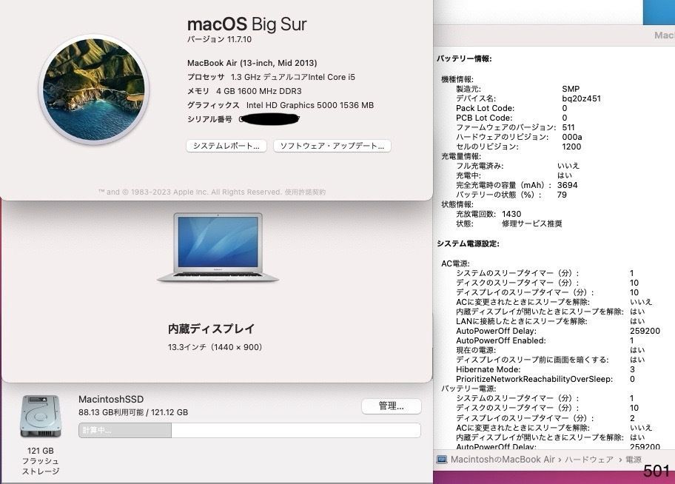Select the 製造元 value SMP

[x=571, y=89]
